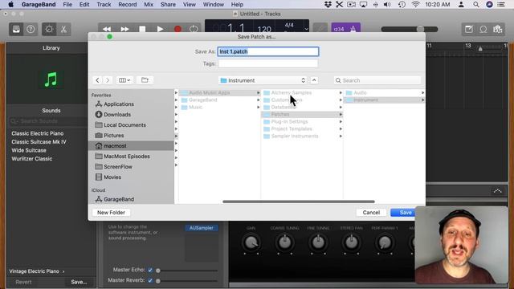Viewport: 514px width, 289px height.
Task: Expand the Audio Music Apps folder arrow
Action: click(259, 93)
